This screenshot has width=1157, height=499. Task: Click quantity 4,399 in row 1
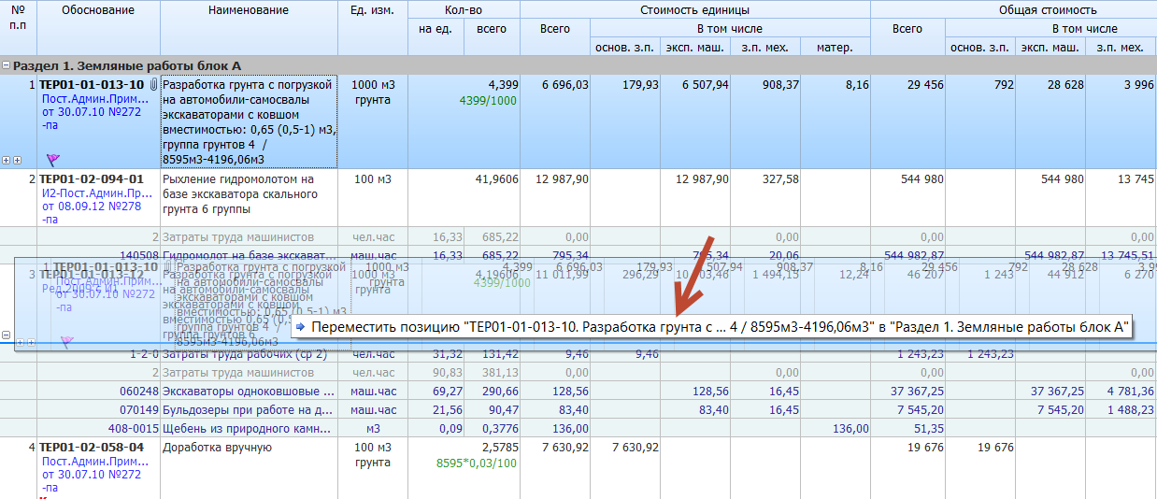(502, 85)
